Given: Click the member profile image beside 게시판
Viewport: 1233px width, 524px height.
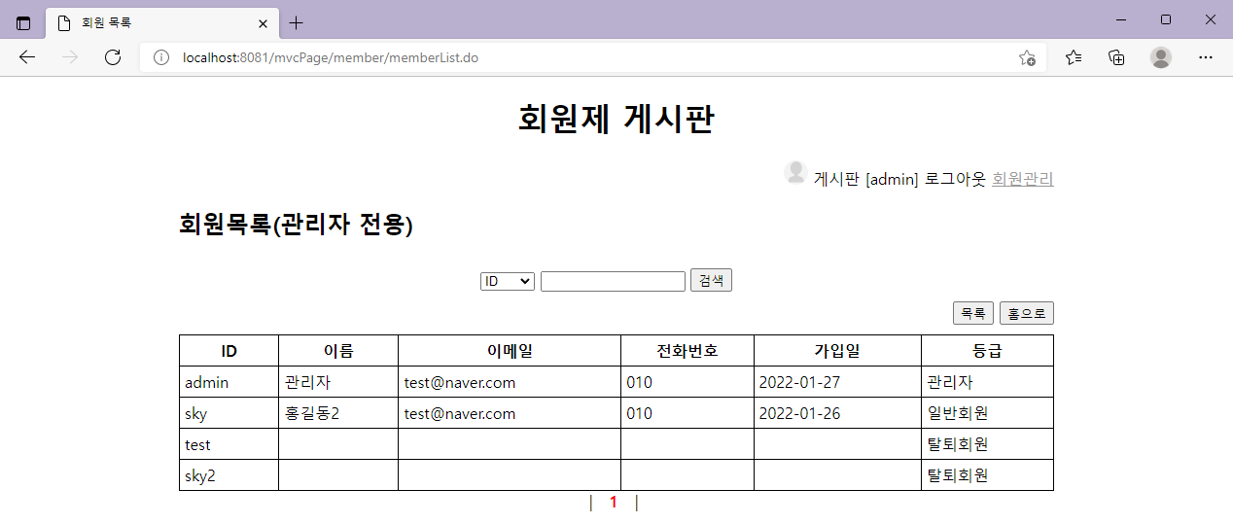Looking at the screenshot, I should [795, 173].
